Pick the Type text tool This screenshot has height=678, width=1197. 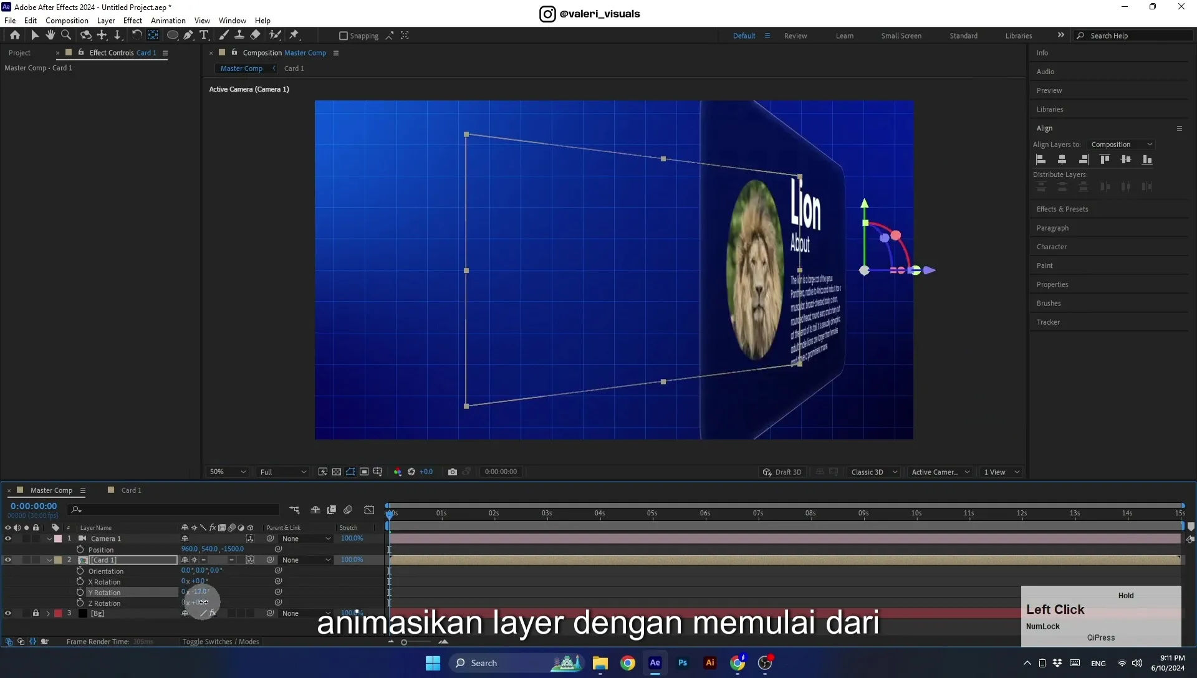pos(204,36)
